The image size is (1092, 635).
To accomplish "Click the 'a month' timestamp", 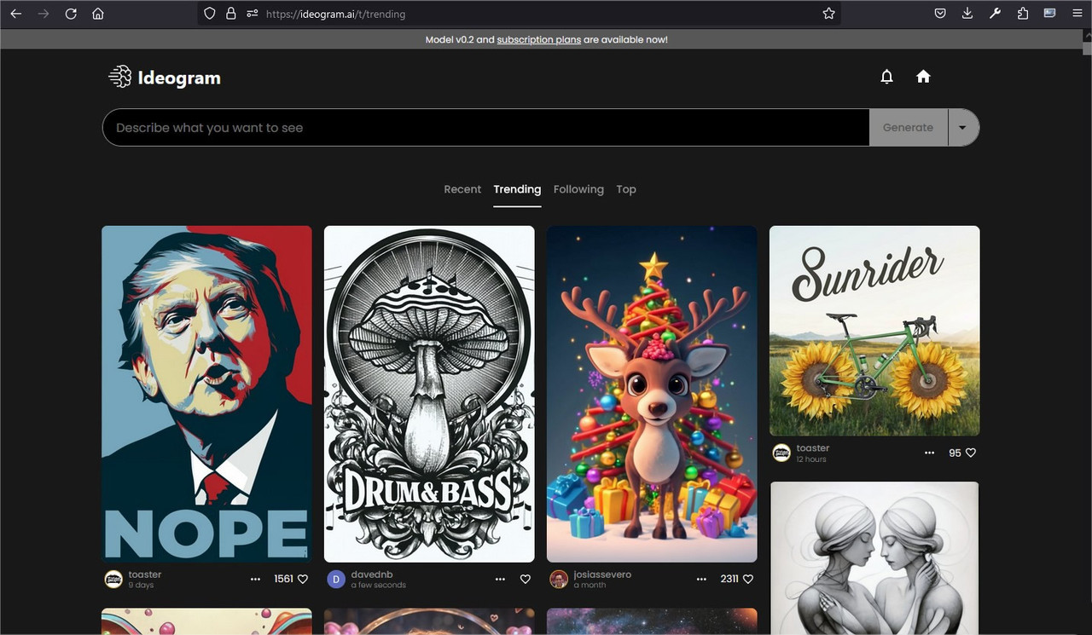I will [590, 586].
